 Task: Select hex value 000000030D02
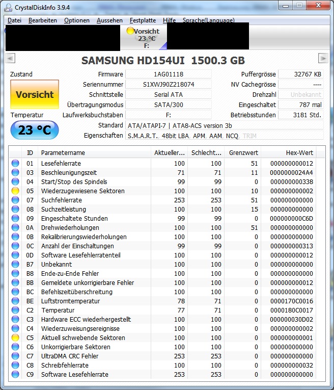coord(292,319)
